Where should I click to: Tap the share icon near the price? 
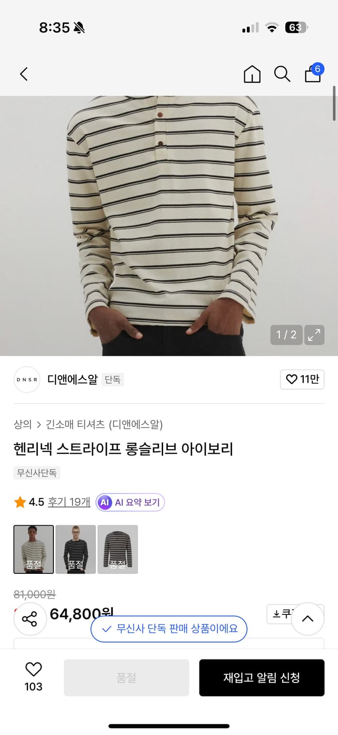30,619
